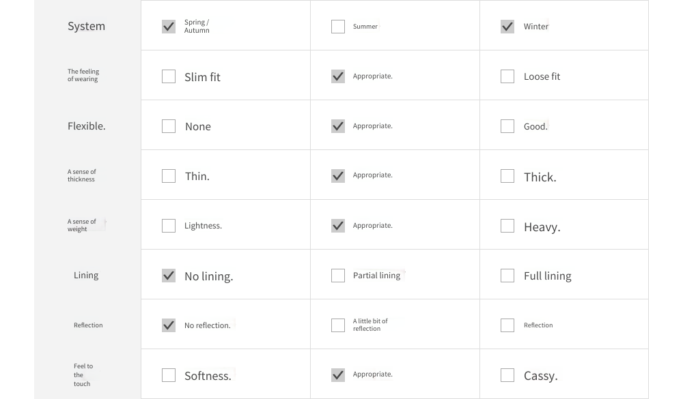The width and height of the screenshot is (683, 399).
Task: Check the Thin checkbox
Action: pyautogui.click(x=169, y=176)
